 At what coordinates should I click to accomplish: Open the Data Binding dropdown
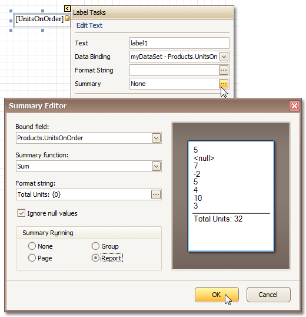pos(224,57)
